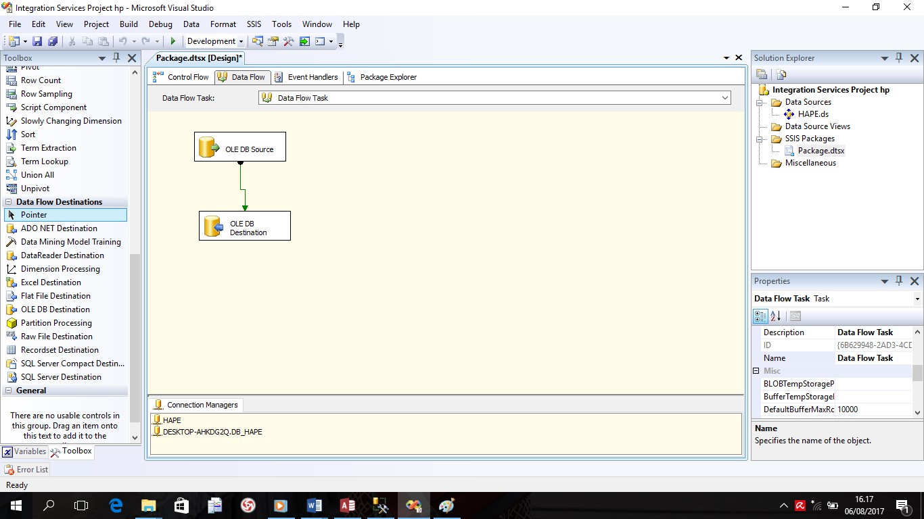This screenshot has width=924, height=519.
Task: Pick ADO NET Destination from the Toolbox
Action: coord(59,228)
